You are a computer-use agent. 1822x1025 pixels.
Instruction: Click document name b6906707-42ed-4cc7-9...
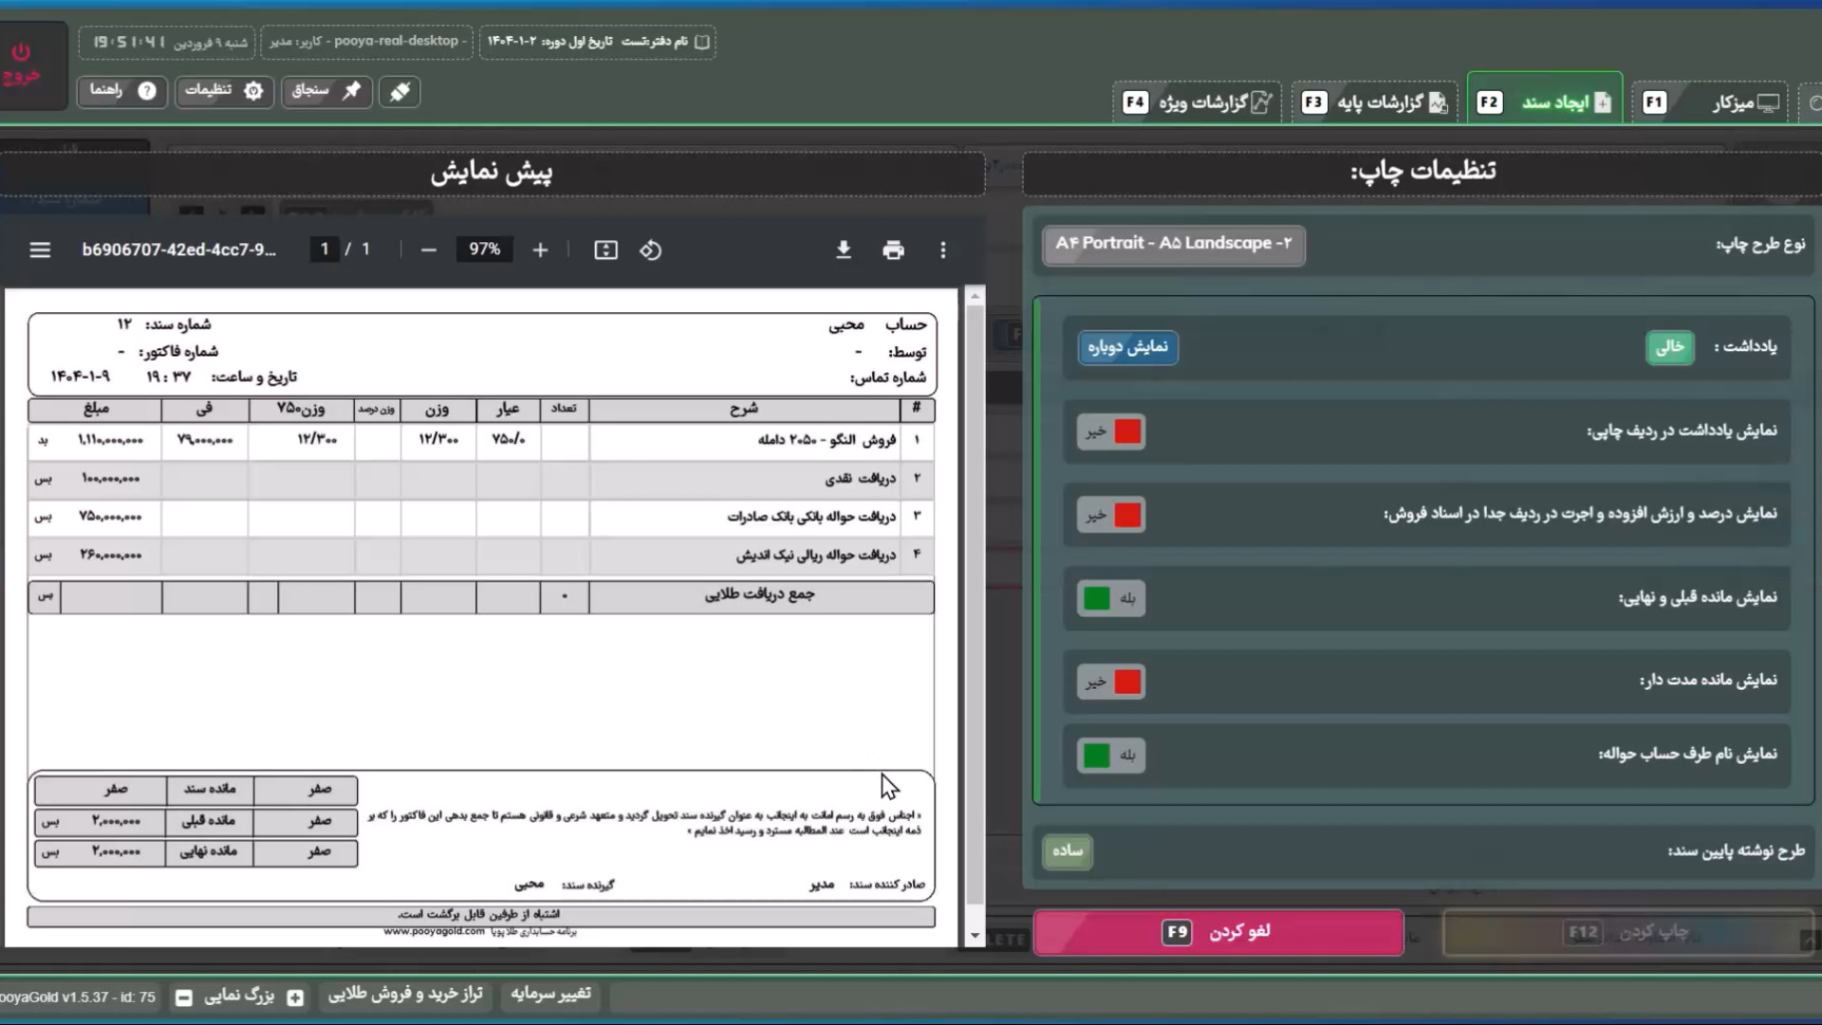(179, 250)
